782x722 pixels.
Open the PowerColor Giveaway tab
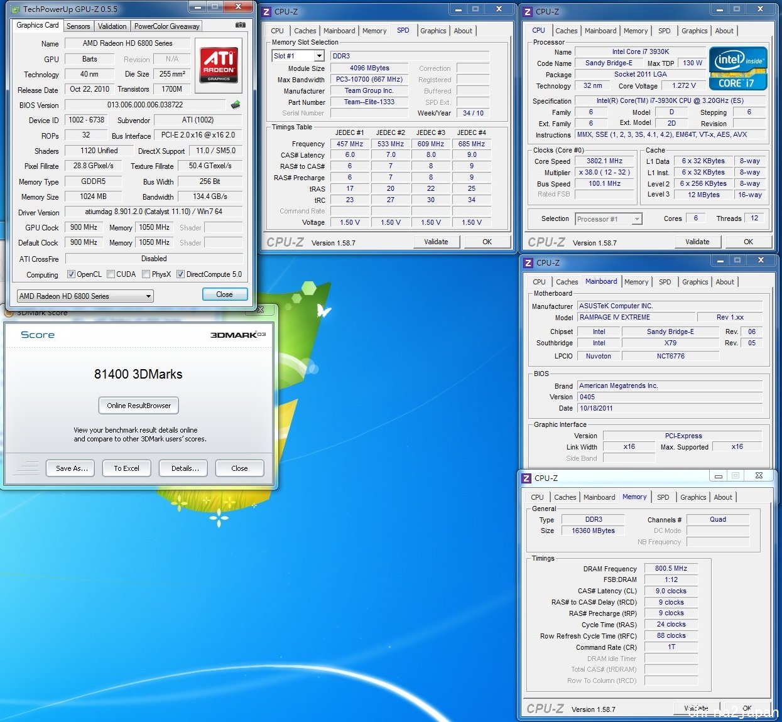click(x=167, y=26)
